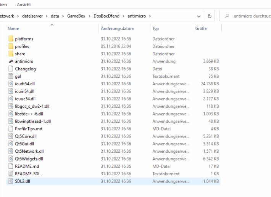271x197 pixels.
Task: Click the refresh button next to address bar
Action: (x=209, y=16)
